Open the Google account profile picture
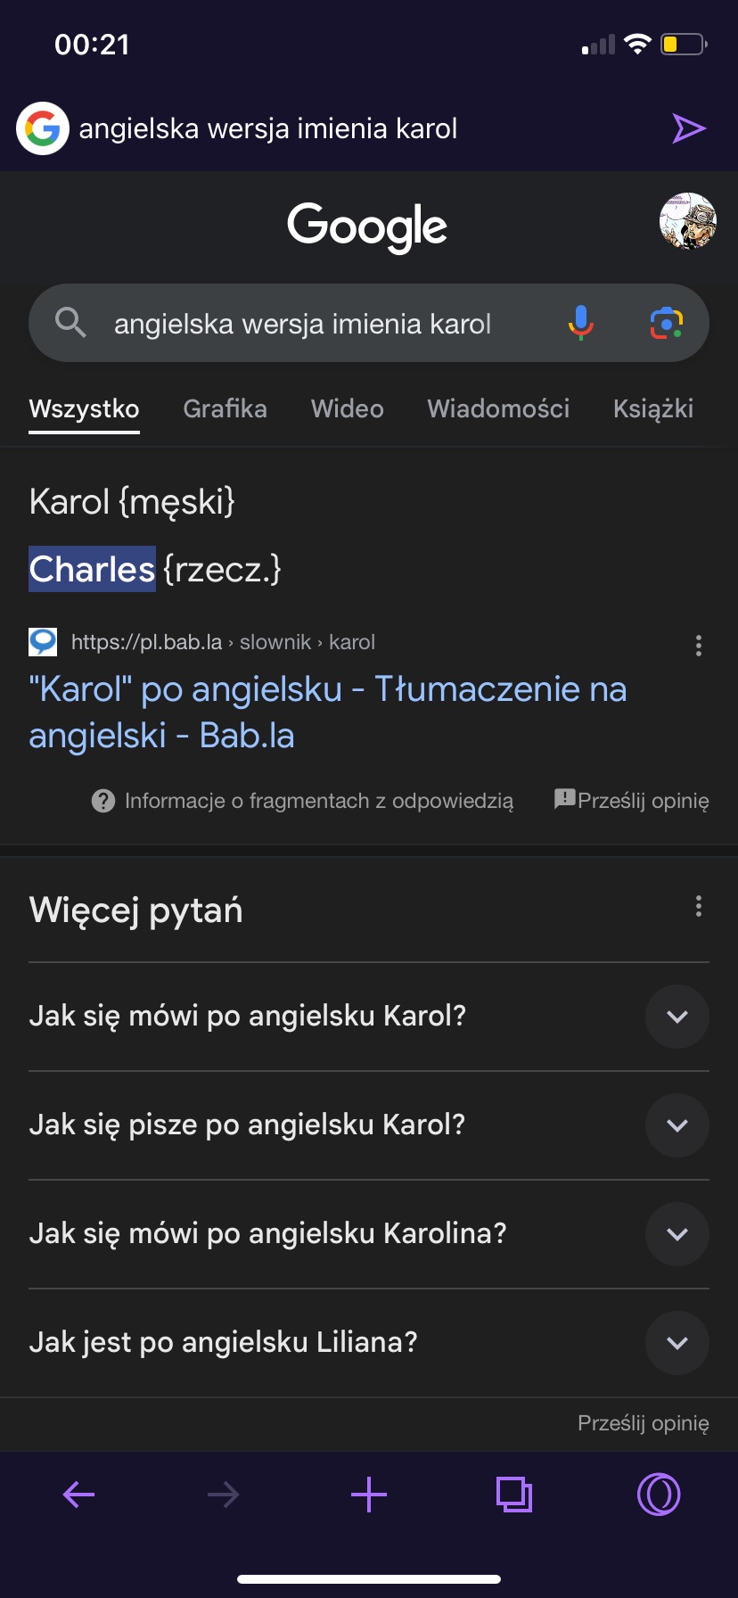Image resolution: width=738 pixels, height=1598 pixels. [x=687, y=221]
